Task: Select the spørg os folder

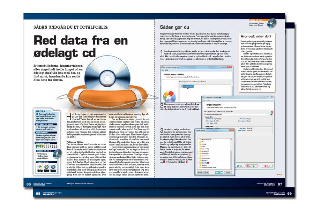Action: point(203,165)
